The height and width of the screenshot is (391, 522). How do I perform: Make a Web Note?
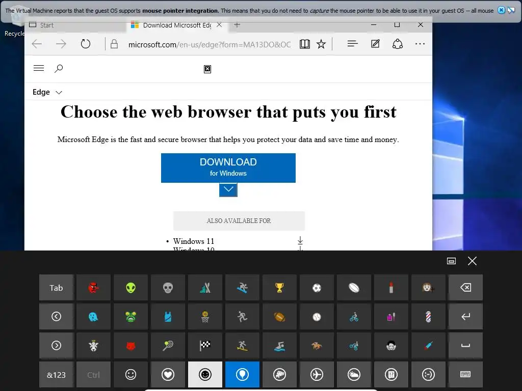click(x=375, y=44)
